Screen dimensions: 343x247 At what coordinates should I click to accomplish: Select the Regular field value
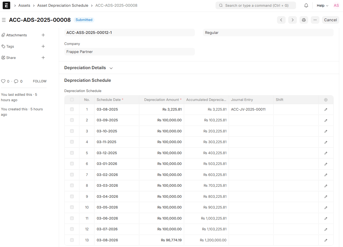coord(268,33)
